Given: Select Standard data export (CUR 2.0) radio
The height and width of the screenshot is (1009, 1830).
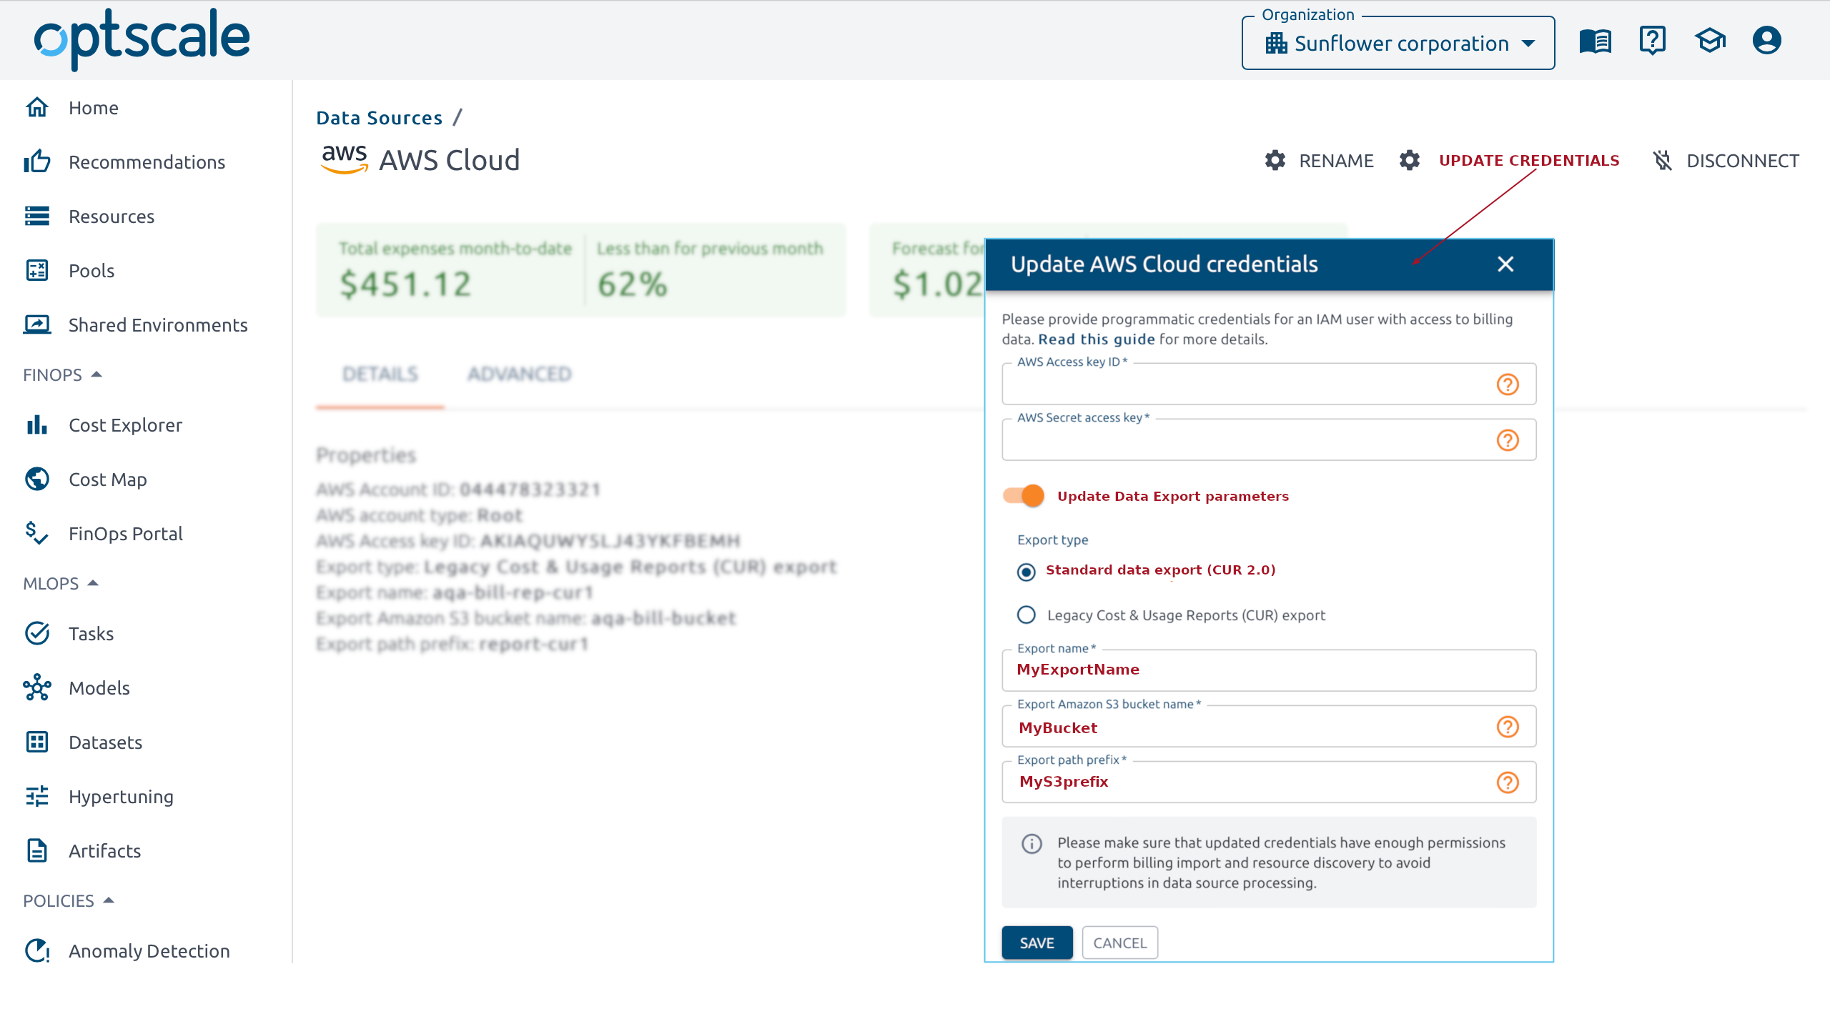Looking at the screenshot, I should tap(1027, 572).
